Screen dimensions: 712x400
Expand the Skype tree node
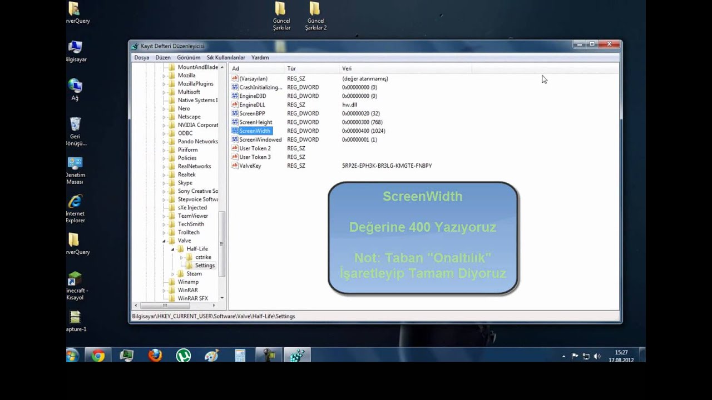(164, 183)
